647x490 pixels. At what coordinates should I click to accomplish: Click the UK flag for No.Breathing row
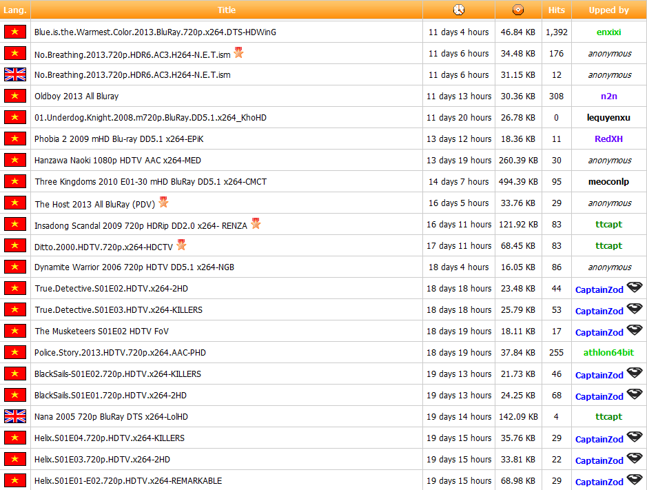coord(15,74)
